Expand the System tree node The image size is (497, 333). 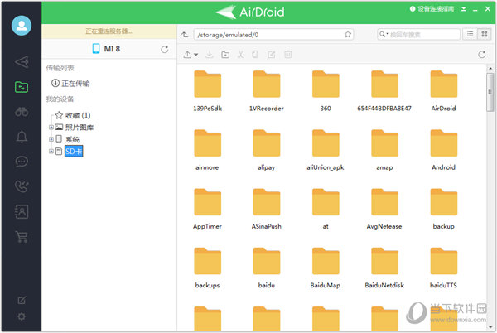pyautogui.click(x=51, y=139)
